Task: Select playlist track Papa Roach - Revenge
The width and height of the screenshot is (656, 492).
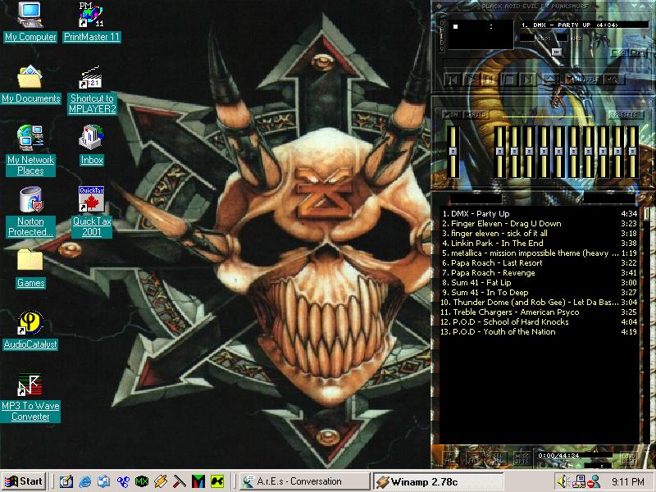Action: pyautogui.click(x=540, y=273)
